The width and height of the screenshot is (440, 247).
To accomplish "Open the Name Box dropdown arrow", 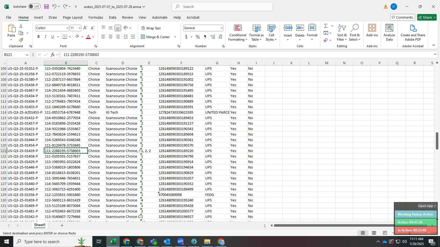I will 27,55.
